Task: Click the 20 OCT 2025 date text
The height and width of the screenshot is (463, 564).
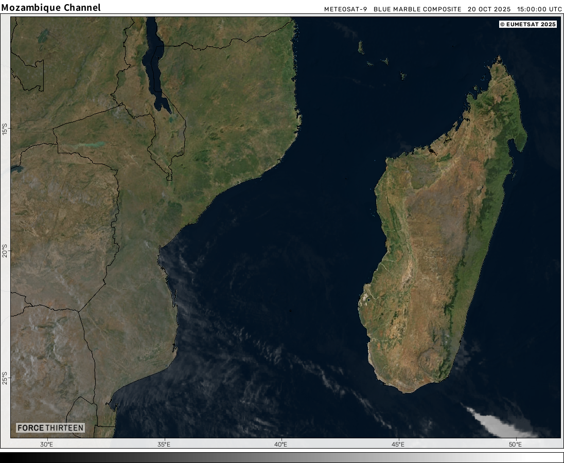Action: [490, 9]
